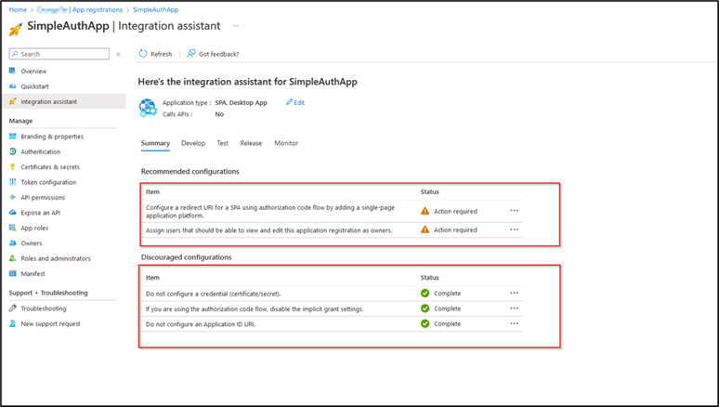Click the Quickstart cloud icon
Viewport: 719px width, 407px height.
12,86
